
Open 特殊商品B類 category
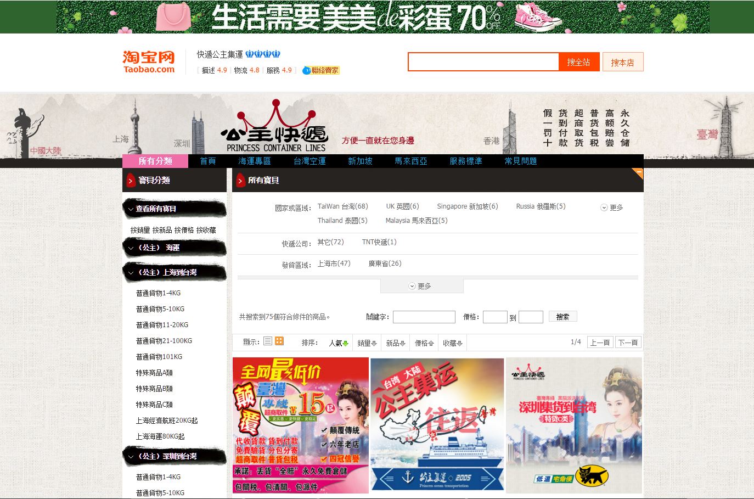coord(154,389)
